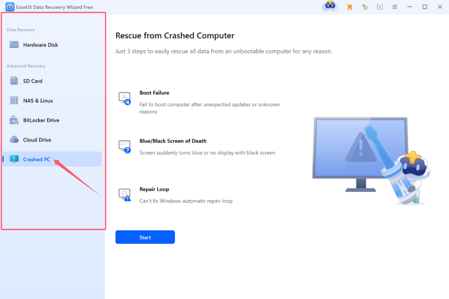449x299 pixels.
Task: Close the EaseUS window
Action: (440, 7)
